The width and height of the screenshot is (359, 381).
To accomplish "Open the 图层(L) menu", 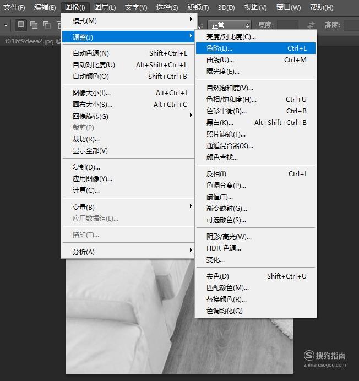I will coord(105,8).
